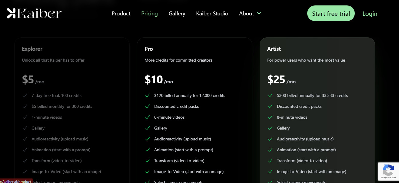
Task: Click checkmark next to $300 billed annually
Action: coord(270,95)
